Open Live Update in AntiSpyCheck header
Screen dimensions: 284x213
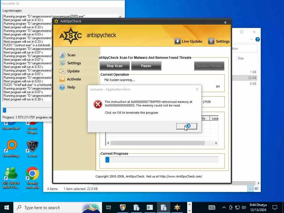pos(188,41)
